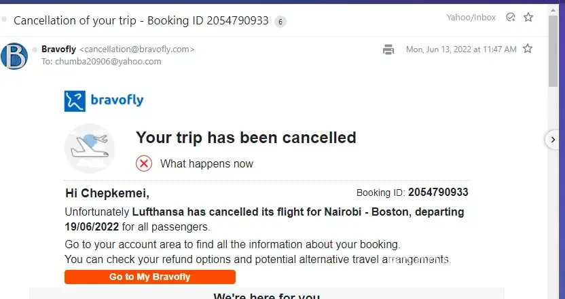This screenshot has height=299, width=565.
Task: Star the Bravofly message by its date
Action: coord(528,49)
